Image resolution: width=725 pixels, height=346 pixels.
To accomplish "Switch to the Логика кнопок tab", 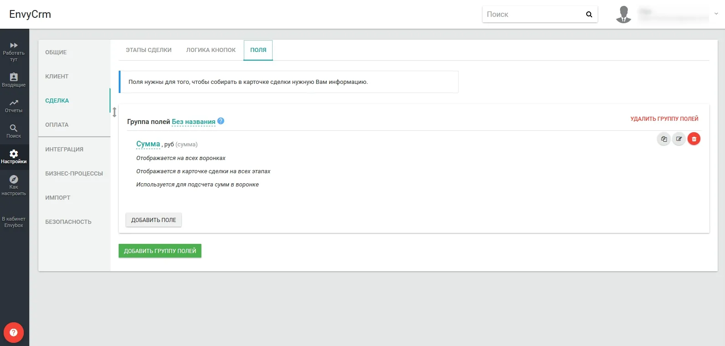I will pos(211,50).
